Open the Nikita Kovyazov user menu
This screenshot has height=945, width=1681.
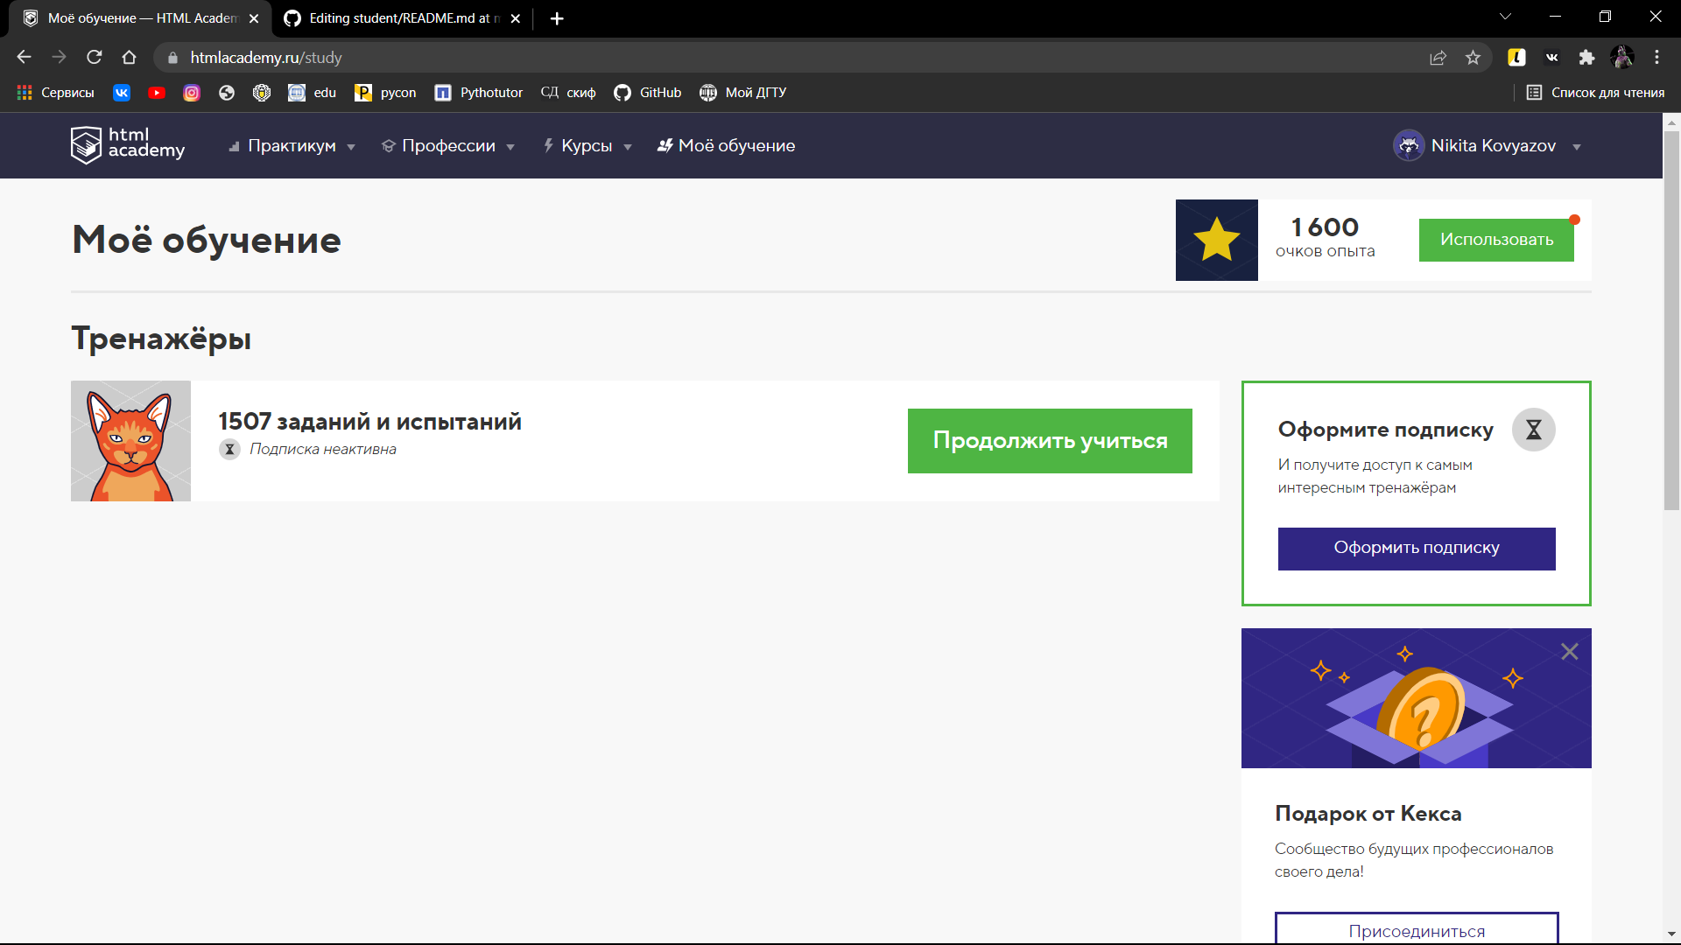[1488, 146]
